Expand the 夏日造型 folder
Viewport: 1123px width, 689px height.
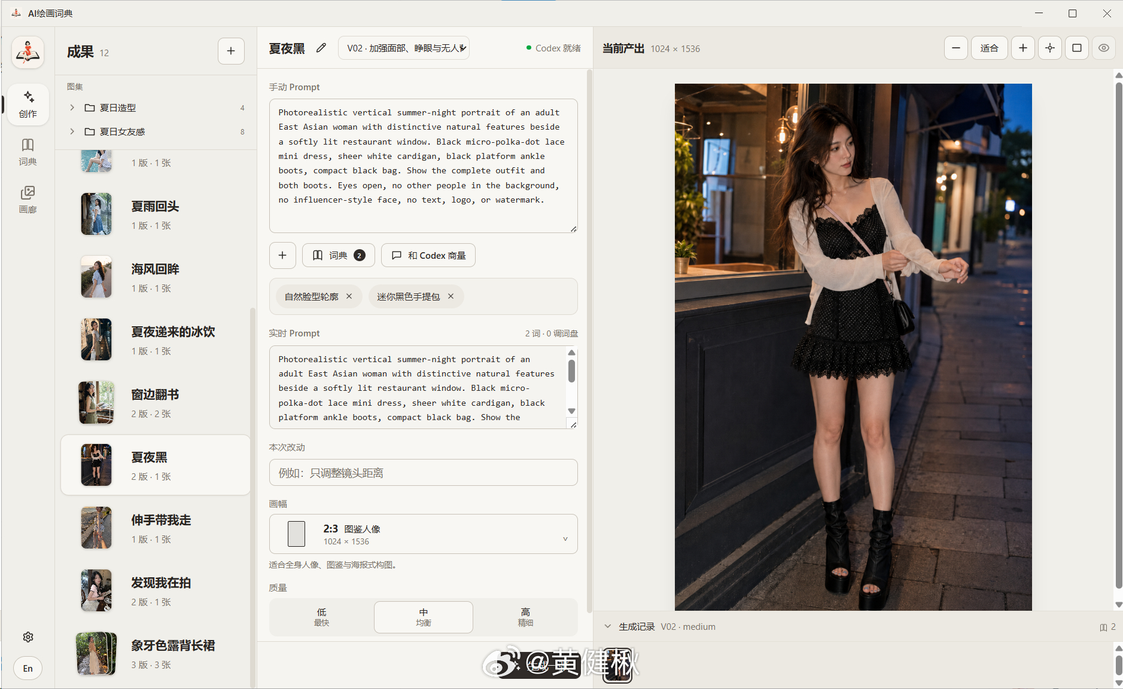coord(72,108)
